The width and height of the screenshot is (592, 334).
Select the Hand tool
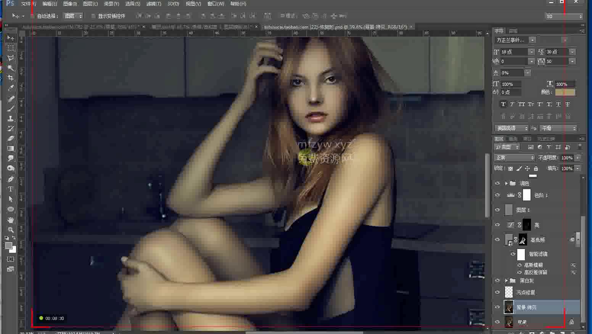(11, 220)
